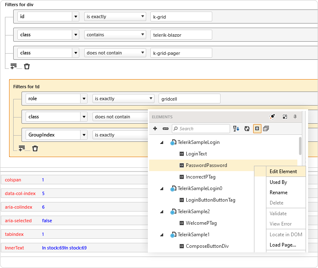Click the add element plus icon
This screenshot has height=268, width=318.
[155, 129]
